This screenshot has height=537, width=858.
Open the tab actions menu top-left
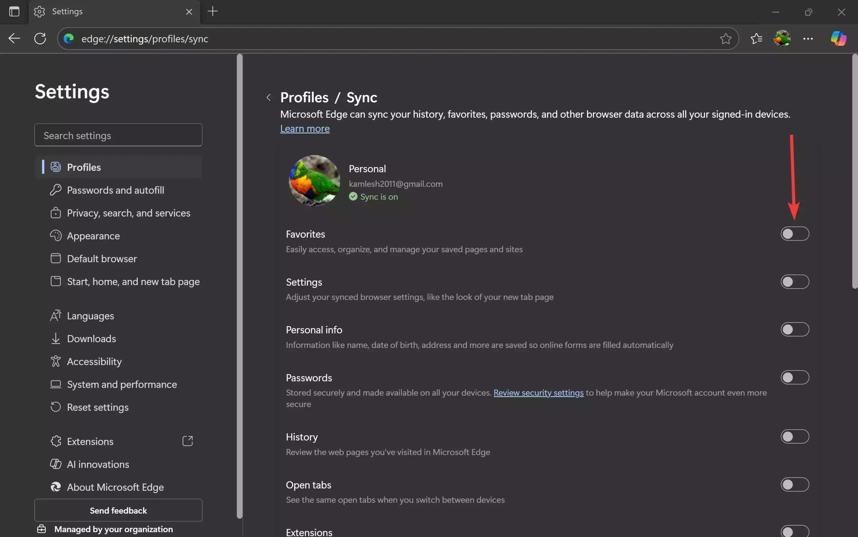tap(14, 11)
